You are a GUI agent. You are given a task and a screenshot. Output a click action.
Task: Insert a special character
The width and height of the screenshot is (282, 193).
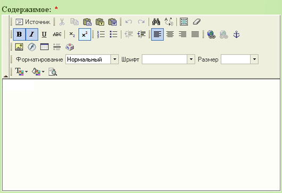coord(70,47)
